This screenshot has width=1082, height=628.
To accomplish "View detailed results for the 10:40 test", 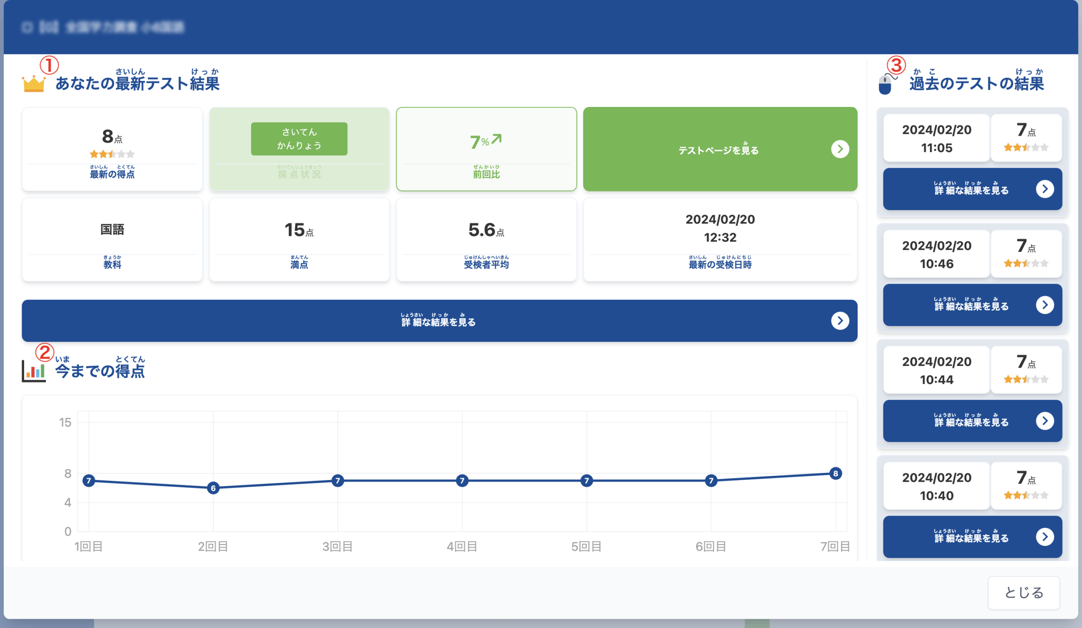I will point(972,537).
